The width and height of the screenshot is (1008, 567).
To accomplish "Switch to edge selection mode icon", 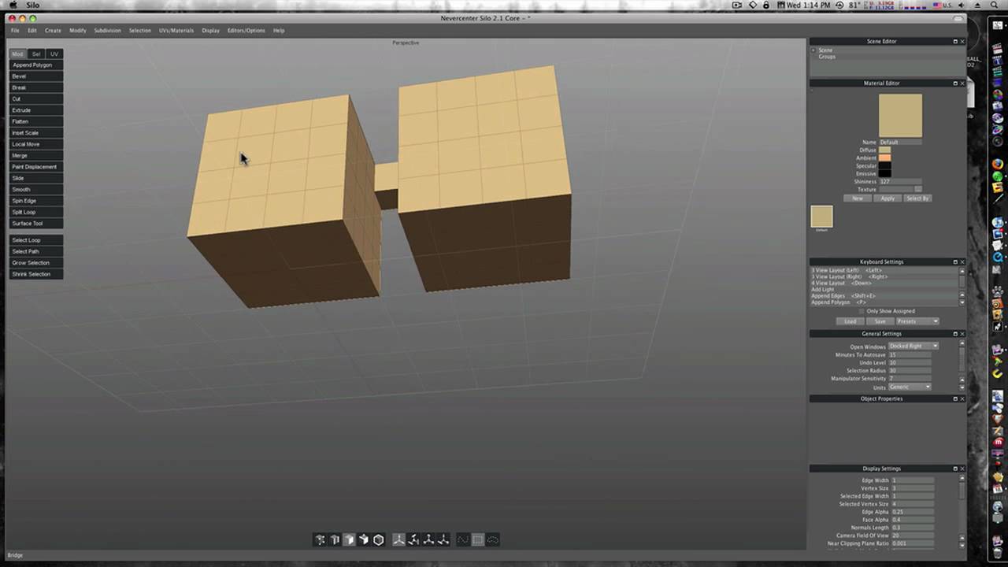I will click(x=335, y=539).
